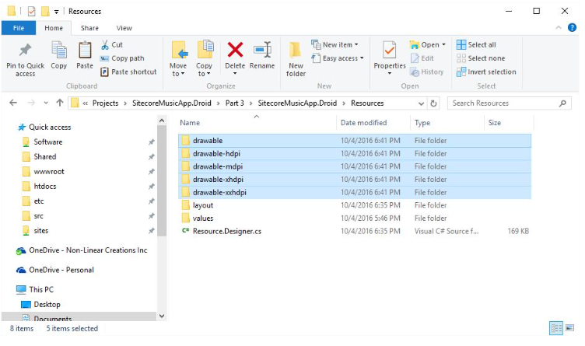This screenshot has height=346, width=585.
Task: Click Select all in the ribbon
Action: point(481,45)
